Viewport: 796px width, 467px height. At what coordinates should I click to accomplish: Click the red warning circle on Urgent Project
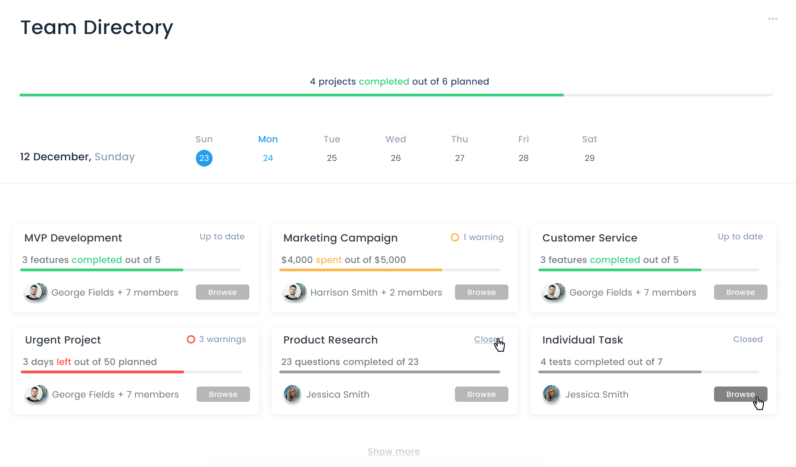pyautogui.click(x=191, y=339)
